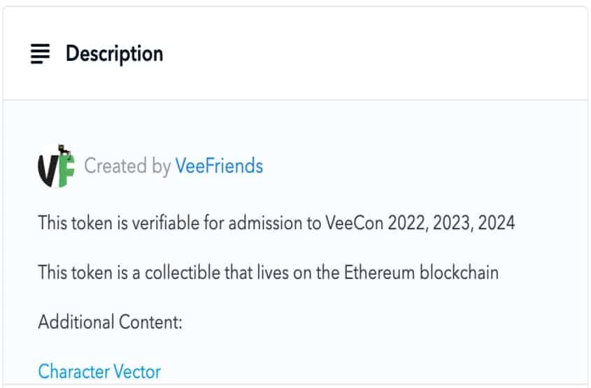Collapse the Description panel header

click(295, 54)
